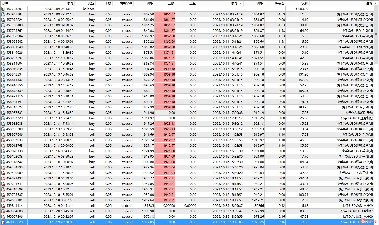Sort by the 订单 column header
The width and height of the screenshot is (379, 225).
(x=14, y=3)
